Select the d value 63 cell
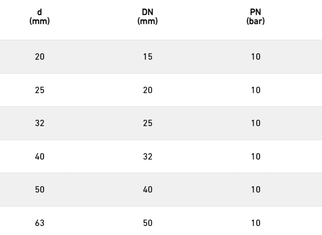 [40, 223]
